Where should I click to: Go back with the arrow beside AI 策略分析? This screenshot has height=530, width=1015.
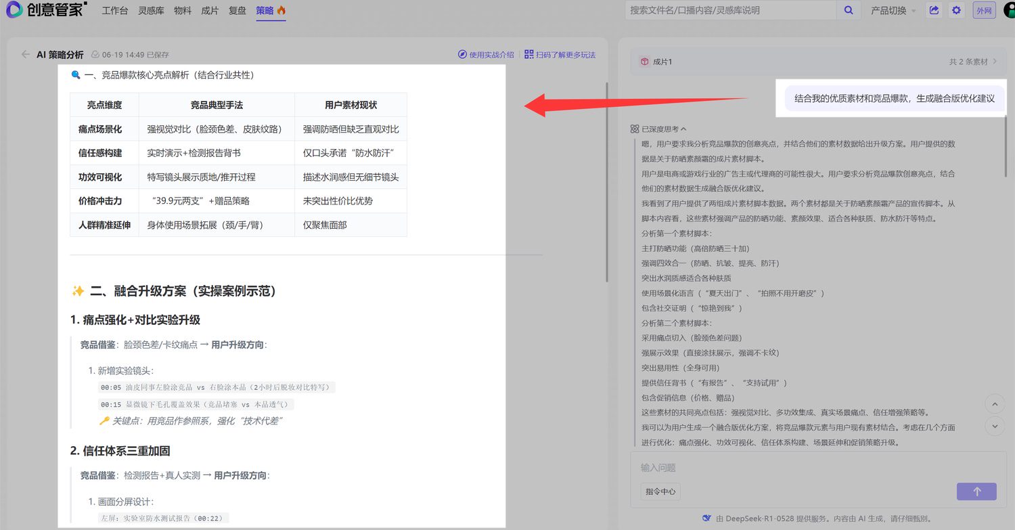coord(26,54)
